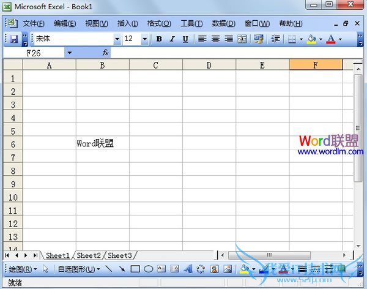367x289 pixels.
Task: Insert Clip Art icon
Action: click(x=214, y=269)
